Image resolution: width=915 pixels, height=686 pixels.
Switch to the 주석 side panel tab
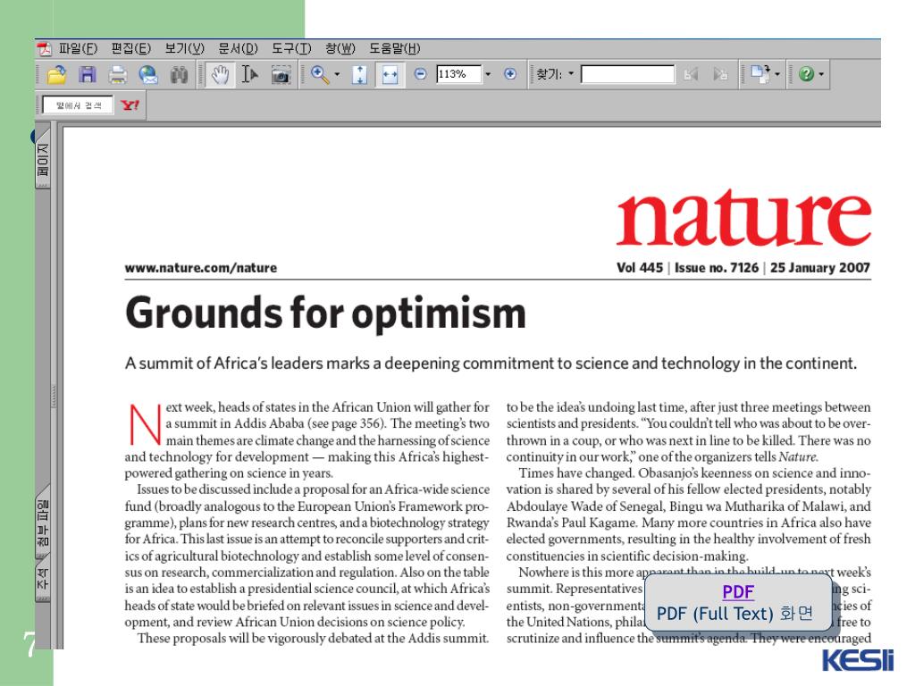pos(43,579)
